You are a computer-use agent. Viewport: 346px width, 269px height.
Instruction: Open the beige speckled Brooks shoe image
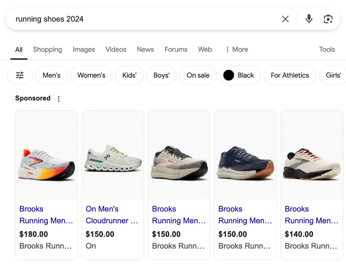click(x=179, y=155)
